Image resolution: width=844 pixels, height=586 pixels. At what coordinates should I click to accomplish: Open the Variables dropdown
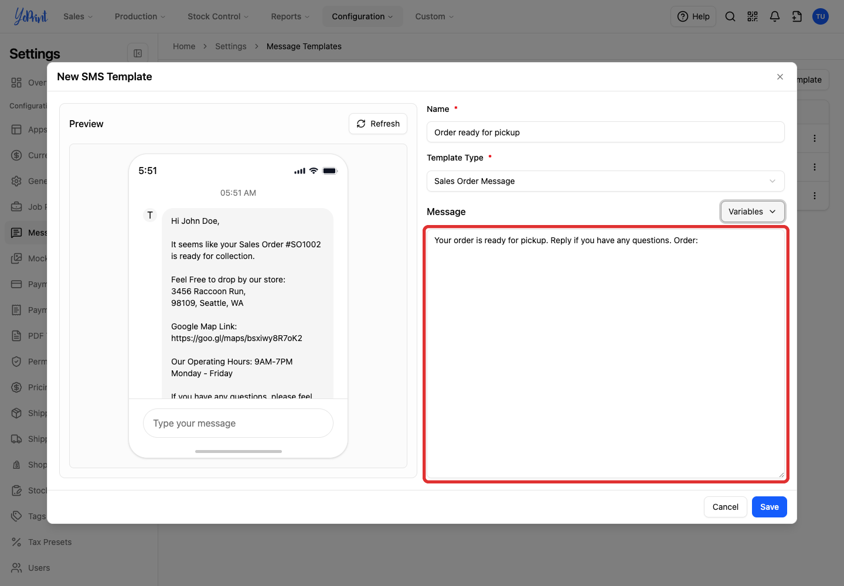[753, 212]
